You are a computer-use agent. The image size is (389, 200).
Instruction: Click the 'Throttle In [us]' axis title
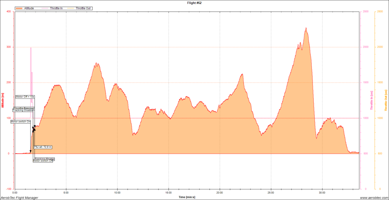[371, 100]
